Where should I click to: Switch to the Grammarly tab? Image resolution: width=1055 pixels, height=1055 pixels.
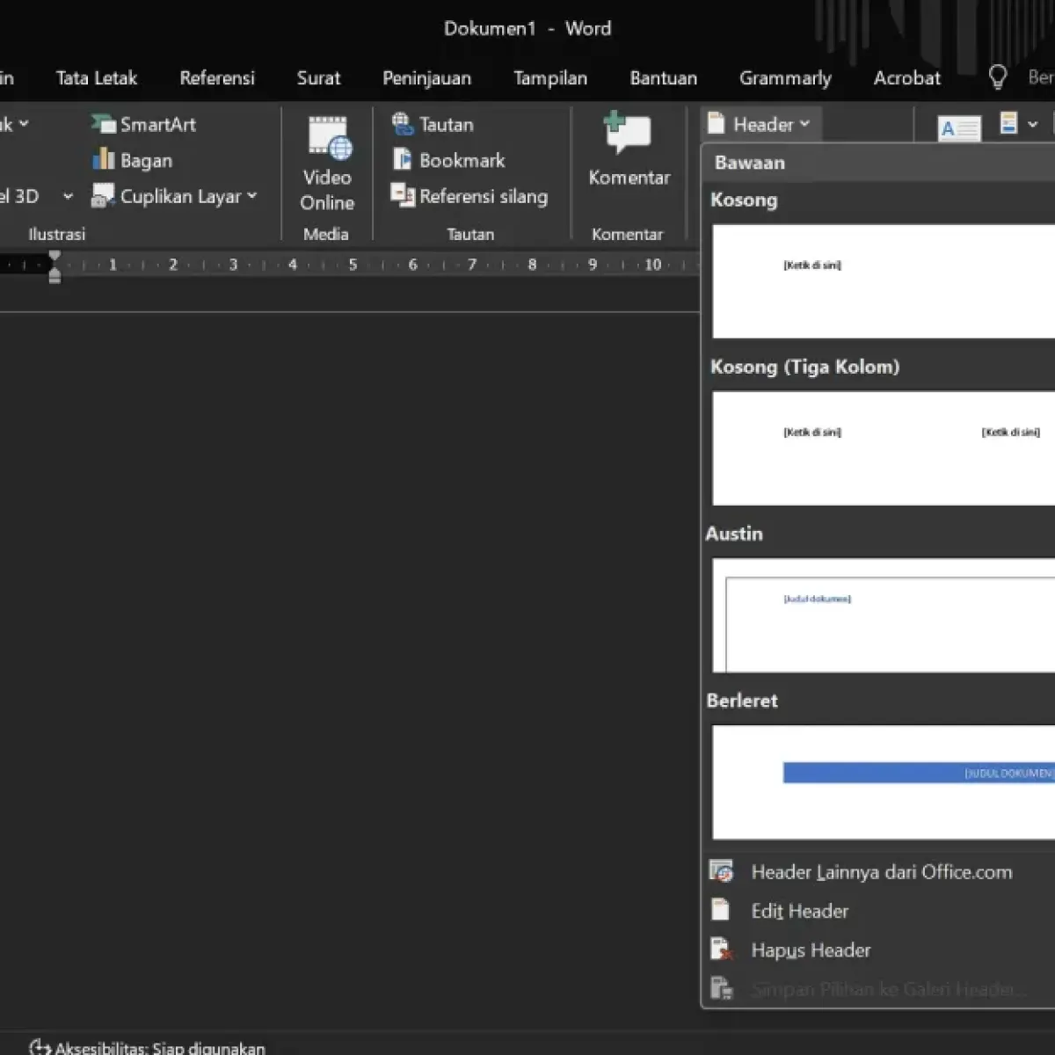pos(785,77)
